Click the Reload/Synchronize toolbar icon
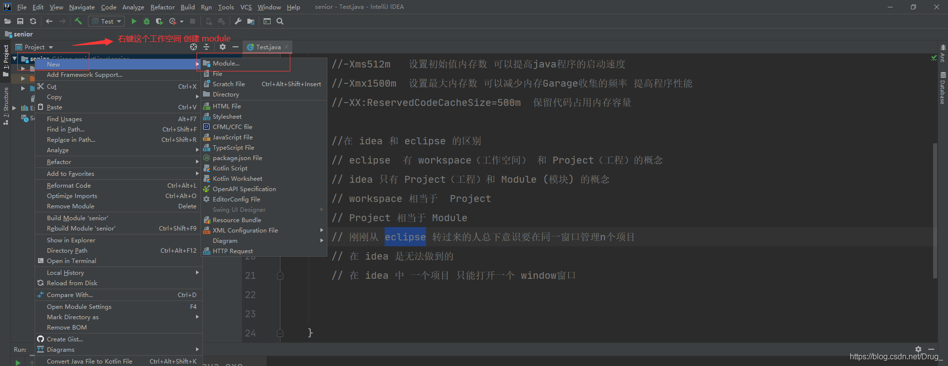The image size is (948, 366). pos(33,21)
